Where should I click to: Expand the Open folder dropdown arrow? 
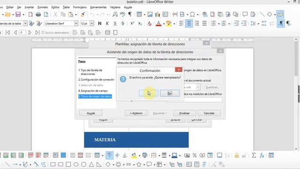click(x=13, y=15)
